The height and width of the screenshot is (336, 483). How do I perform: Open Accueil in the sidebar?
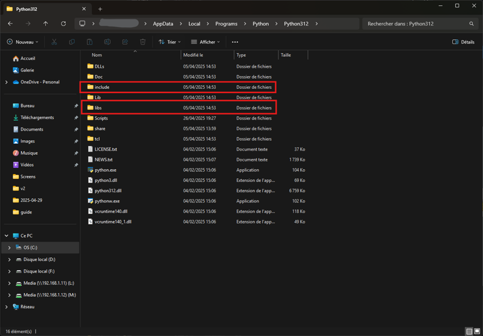(24, 58)
